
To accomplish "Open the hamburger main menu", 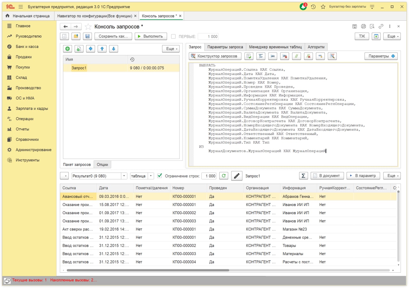I will click(x=21, y=7).
